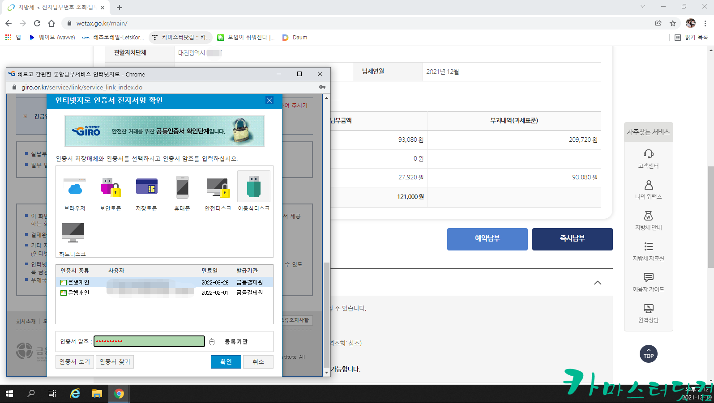Open 지방세 자료실 in quick services
Viewport: 714px width, 403px height.
click(x=648, y=251)
